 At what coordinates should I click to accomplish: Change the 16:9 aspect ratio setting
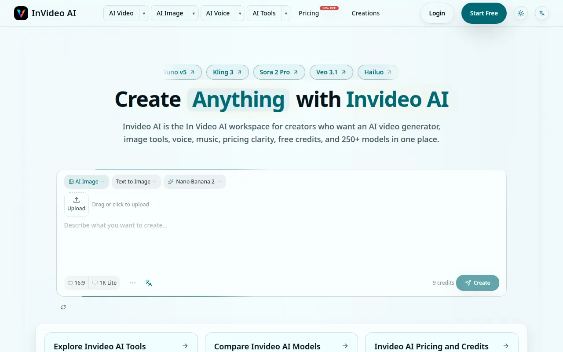pos(77,283)
